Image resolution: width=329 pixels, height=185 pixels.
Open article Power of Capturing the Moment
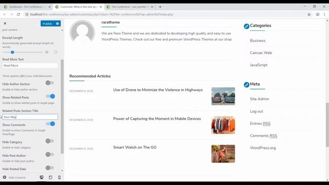coord(157,119)
